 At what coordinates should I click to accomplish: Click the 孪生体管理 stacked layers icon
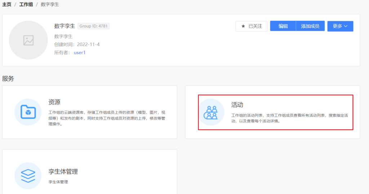click(28, 176)
